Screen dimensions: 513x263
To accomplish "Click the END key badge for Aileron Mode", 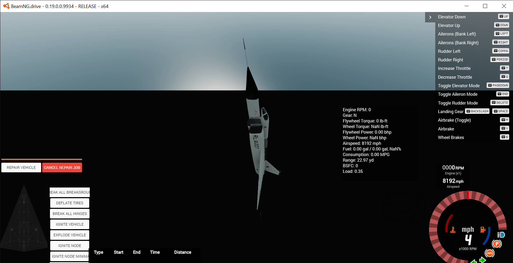I will 503,94.
